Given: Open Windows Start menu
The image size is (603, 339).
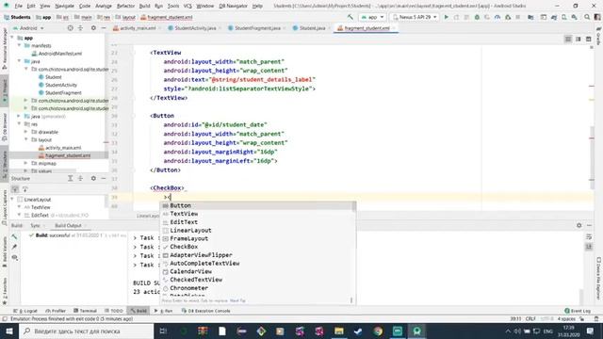Looking at the screenshot, I should coord(9,331).
